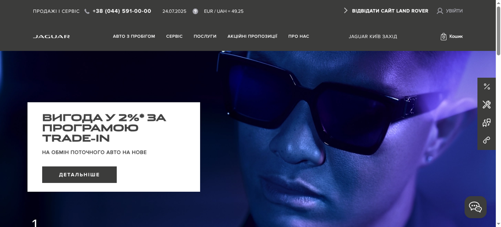Open the shopping bag cart icon
501x227 pixels.
point(443,36)
